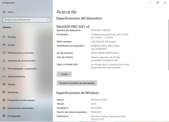
Task: Click the OS build 19042.631
Action: pyautogui.click(x=96, y=112)
